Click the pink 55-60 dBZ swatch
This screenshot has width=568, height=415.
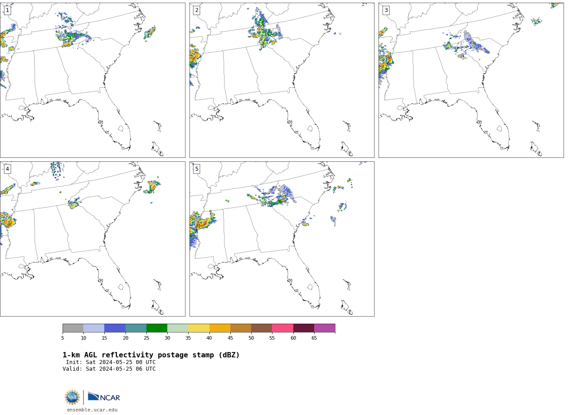coord(283,328)
